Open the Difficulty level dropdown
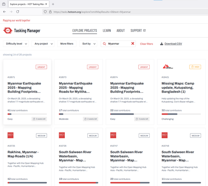Viewport: 208px width, 186px height. 16,44
